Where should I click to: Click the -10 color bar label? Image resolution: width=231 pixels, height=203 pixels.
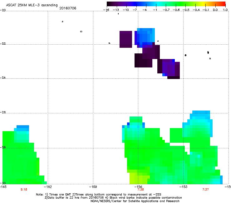click(x=126, y=10)
